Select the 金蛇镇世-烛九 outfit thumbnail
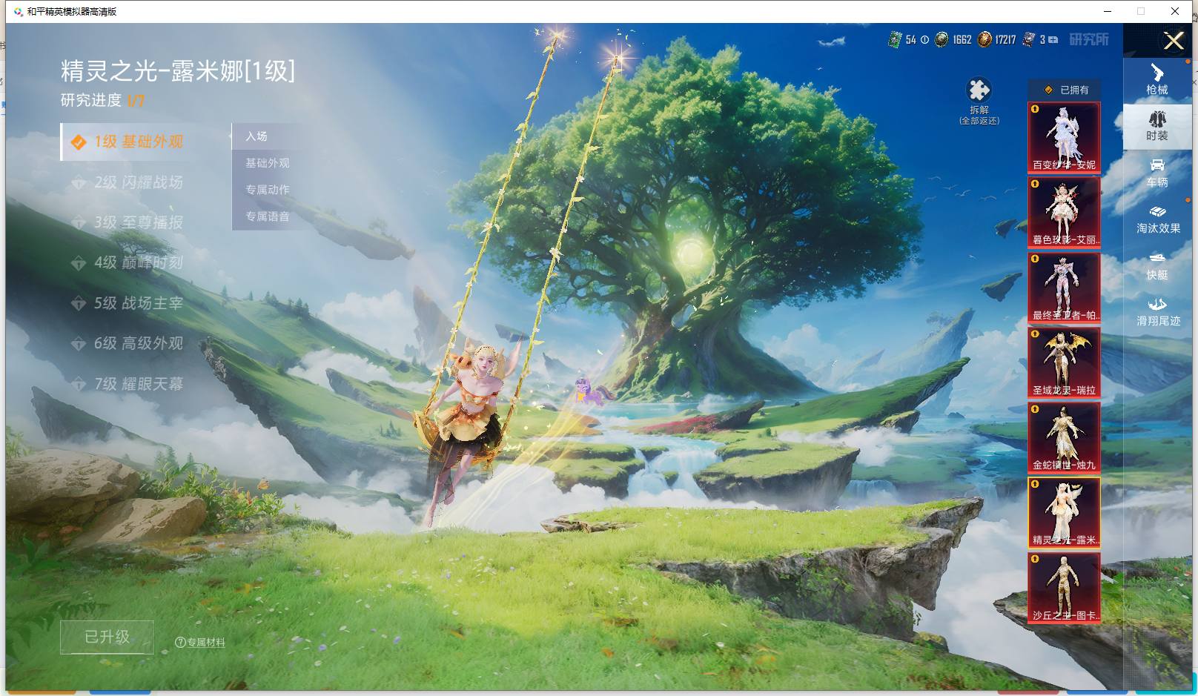The width and height of the screenshot is (1198, 696). pos(1064,437)
